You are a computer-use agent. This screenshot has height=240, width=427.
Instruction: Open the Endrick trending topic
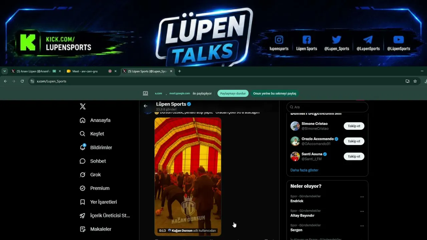click(297, 201)
